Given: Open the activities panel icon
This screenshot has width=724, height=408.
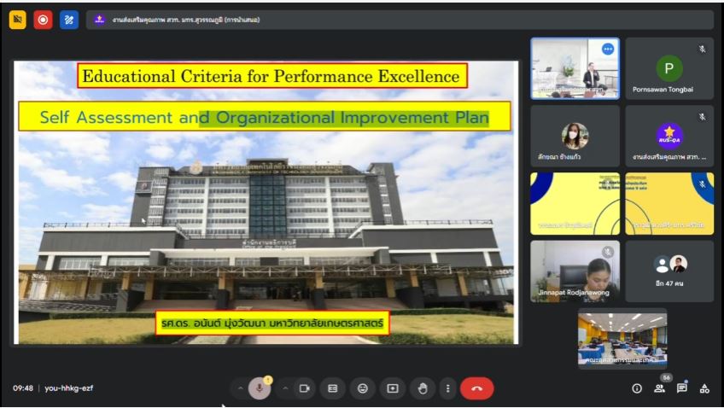Looking at the screenshot, I should [704, 388].
